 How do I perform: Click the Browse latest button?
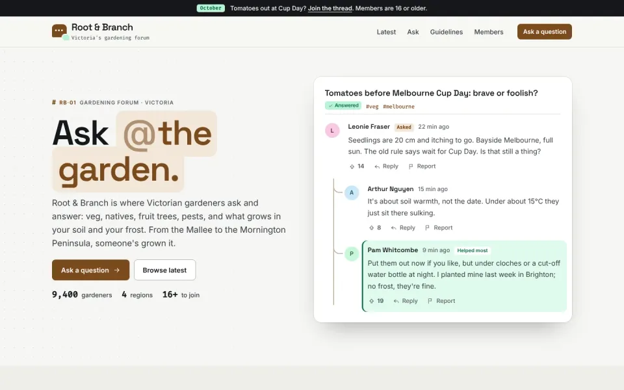click(164, 270)
